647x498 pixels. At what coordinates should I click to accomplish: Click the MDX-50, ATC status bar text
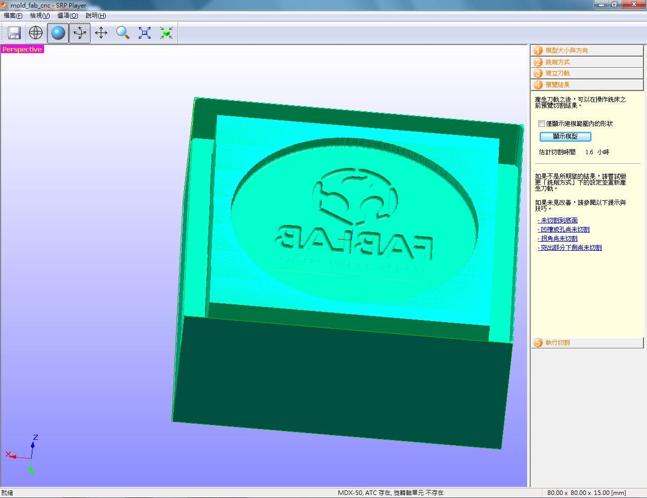click(391, 493)
